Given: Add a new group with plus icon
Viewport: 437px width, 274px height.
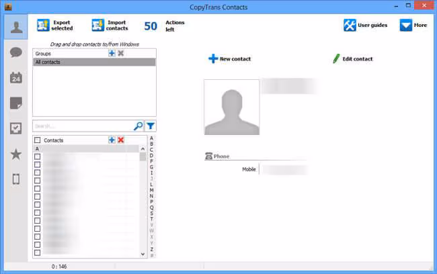Looking at the screenshot, I should coord(112,53).
